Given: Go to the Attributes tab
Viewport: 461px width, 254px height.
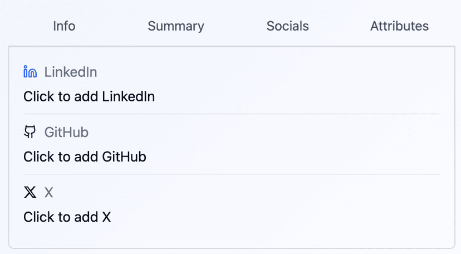Looking at the screenshot, I should pyautogui.click(x=399, y=26).
